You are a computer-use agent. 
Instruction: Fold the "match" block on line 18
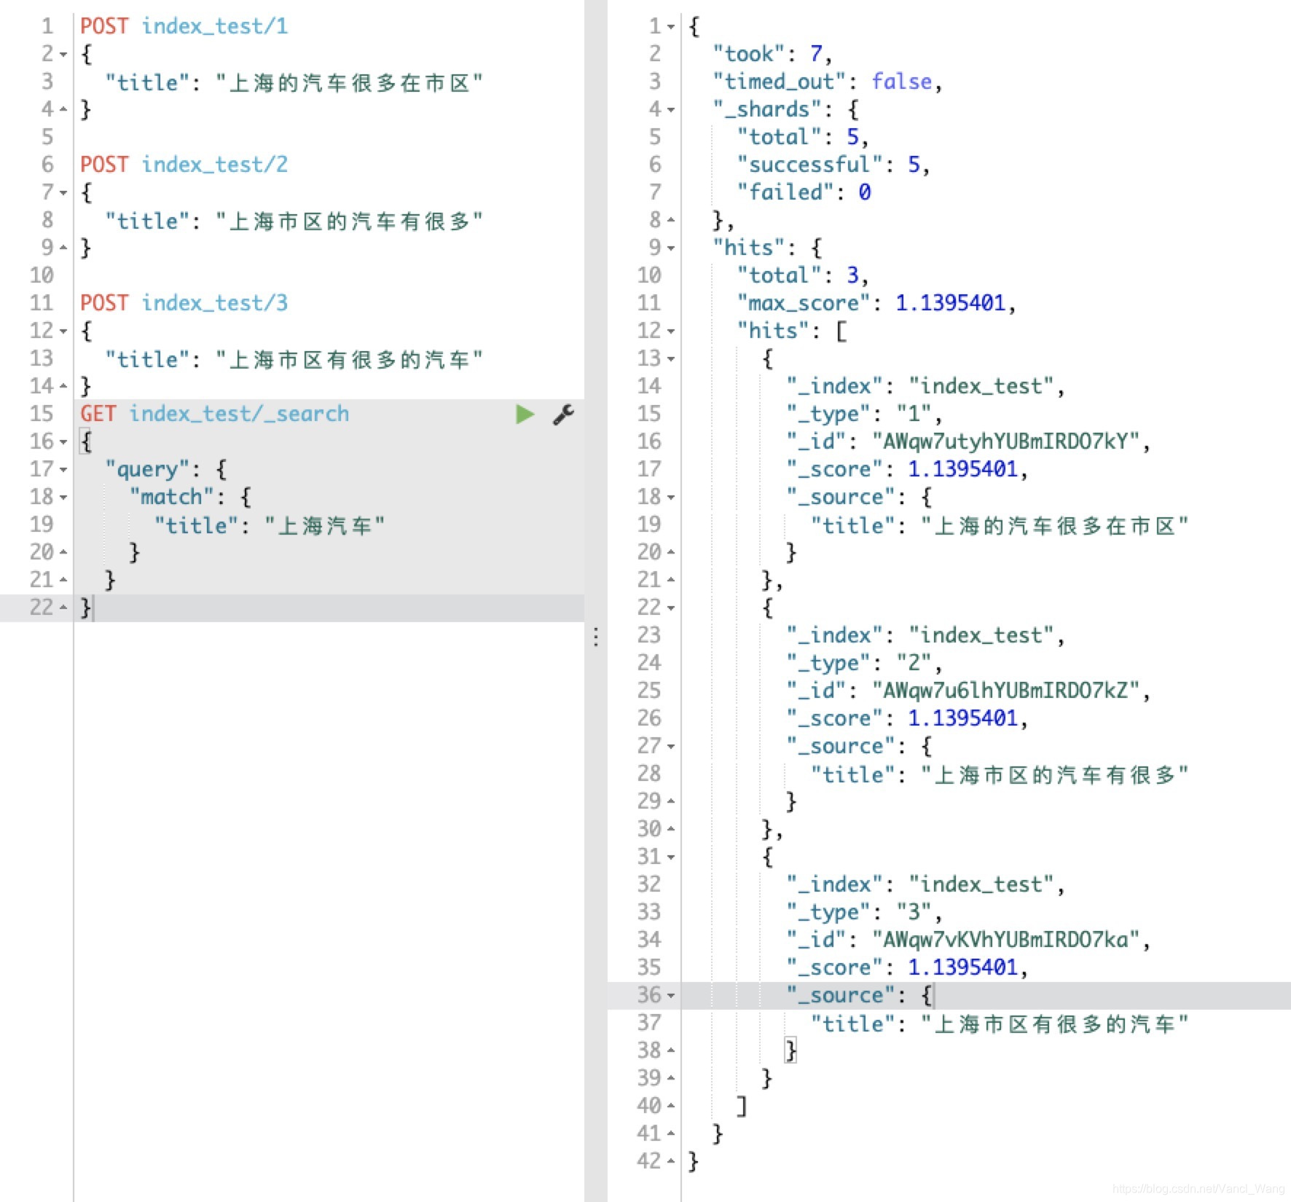pos(63,498)
